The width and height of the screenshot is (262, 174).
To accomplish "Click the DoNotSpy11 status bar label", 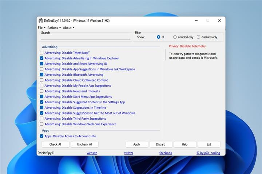I will point(46,153).
